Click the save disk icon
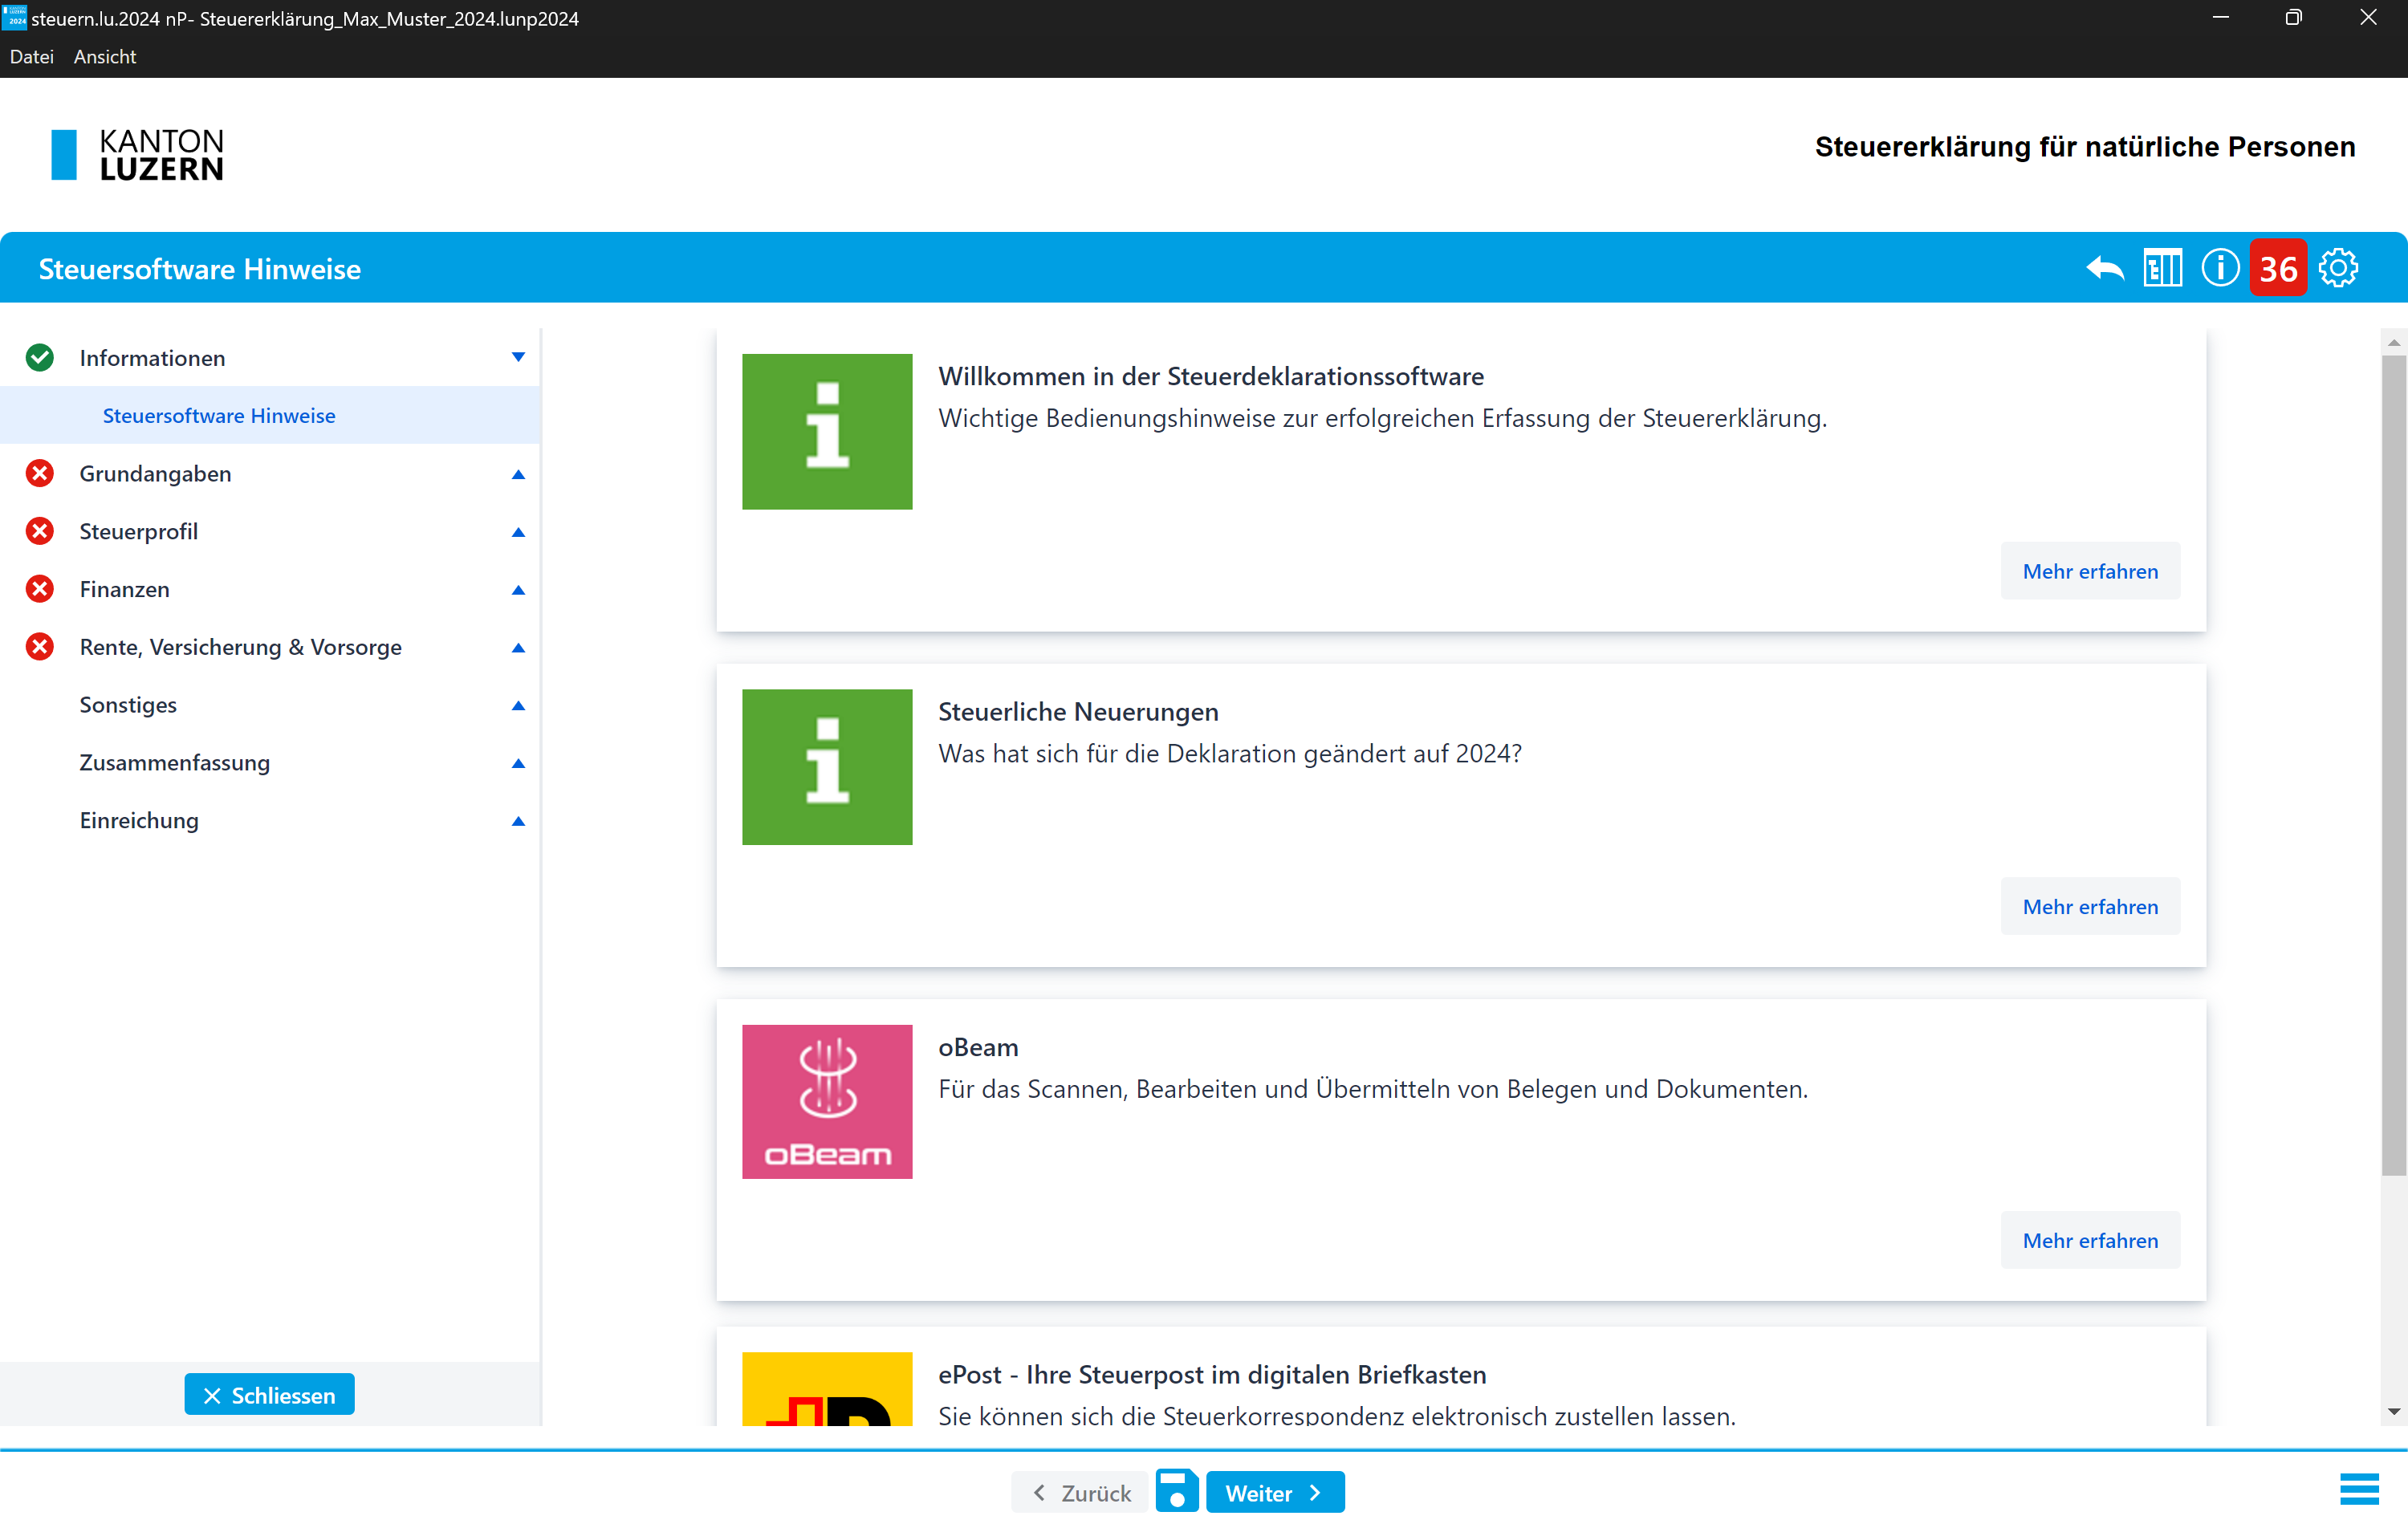The image size is (2408, 1524). click(1177, 1491)
